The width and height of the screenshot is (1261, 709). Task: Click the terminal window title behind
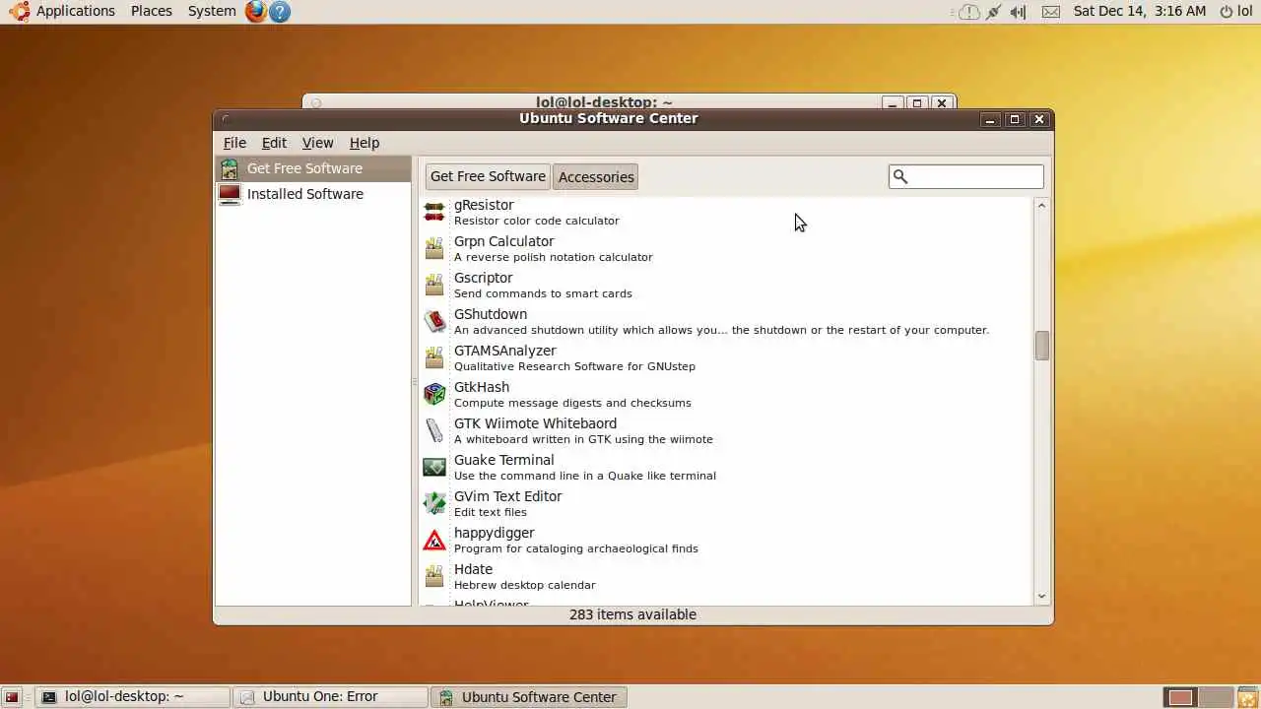pyautogui.click(x=604, y=101)
